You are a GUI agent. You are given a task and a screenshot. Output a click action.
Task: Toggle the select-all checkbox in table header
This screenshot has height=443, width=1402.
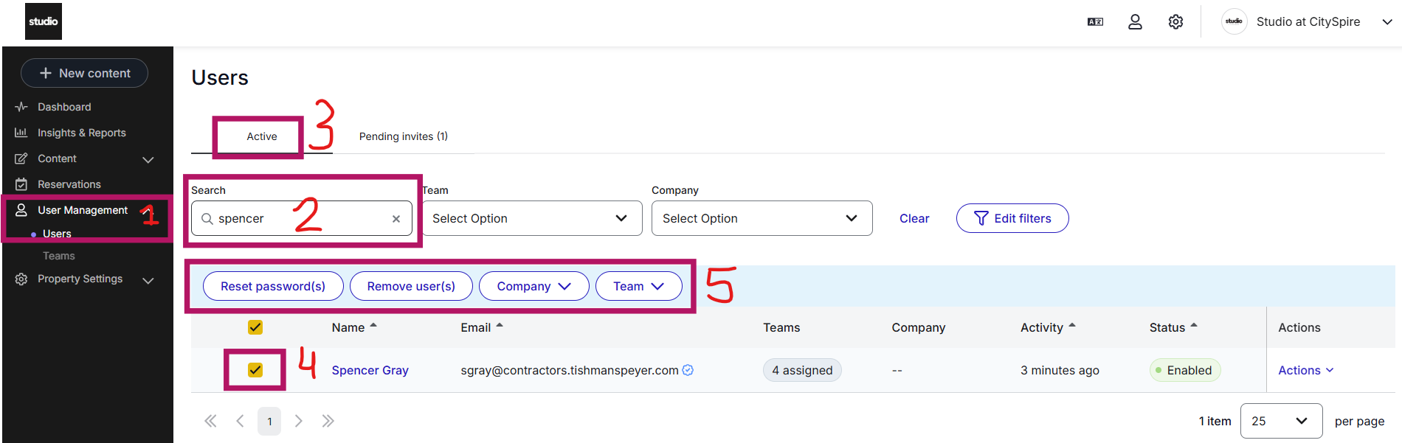click(255, 327)
